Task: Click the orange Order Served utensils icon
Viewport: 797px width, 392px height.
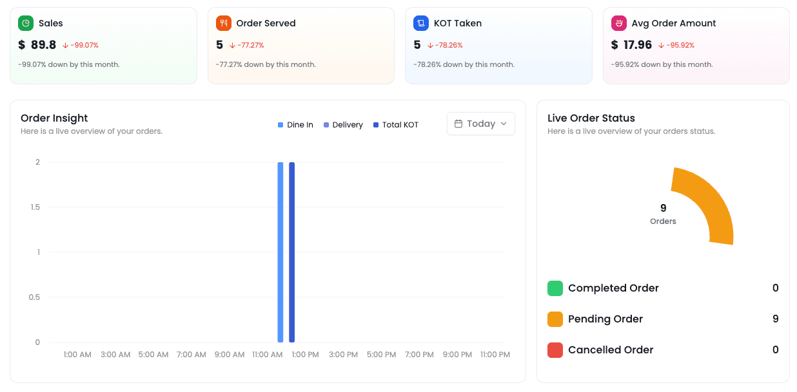Action: [x=223, y=23]
